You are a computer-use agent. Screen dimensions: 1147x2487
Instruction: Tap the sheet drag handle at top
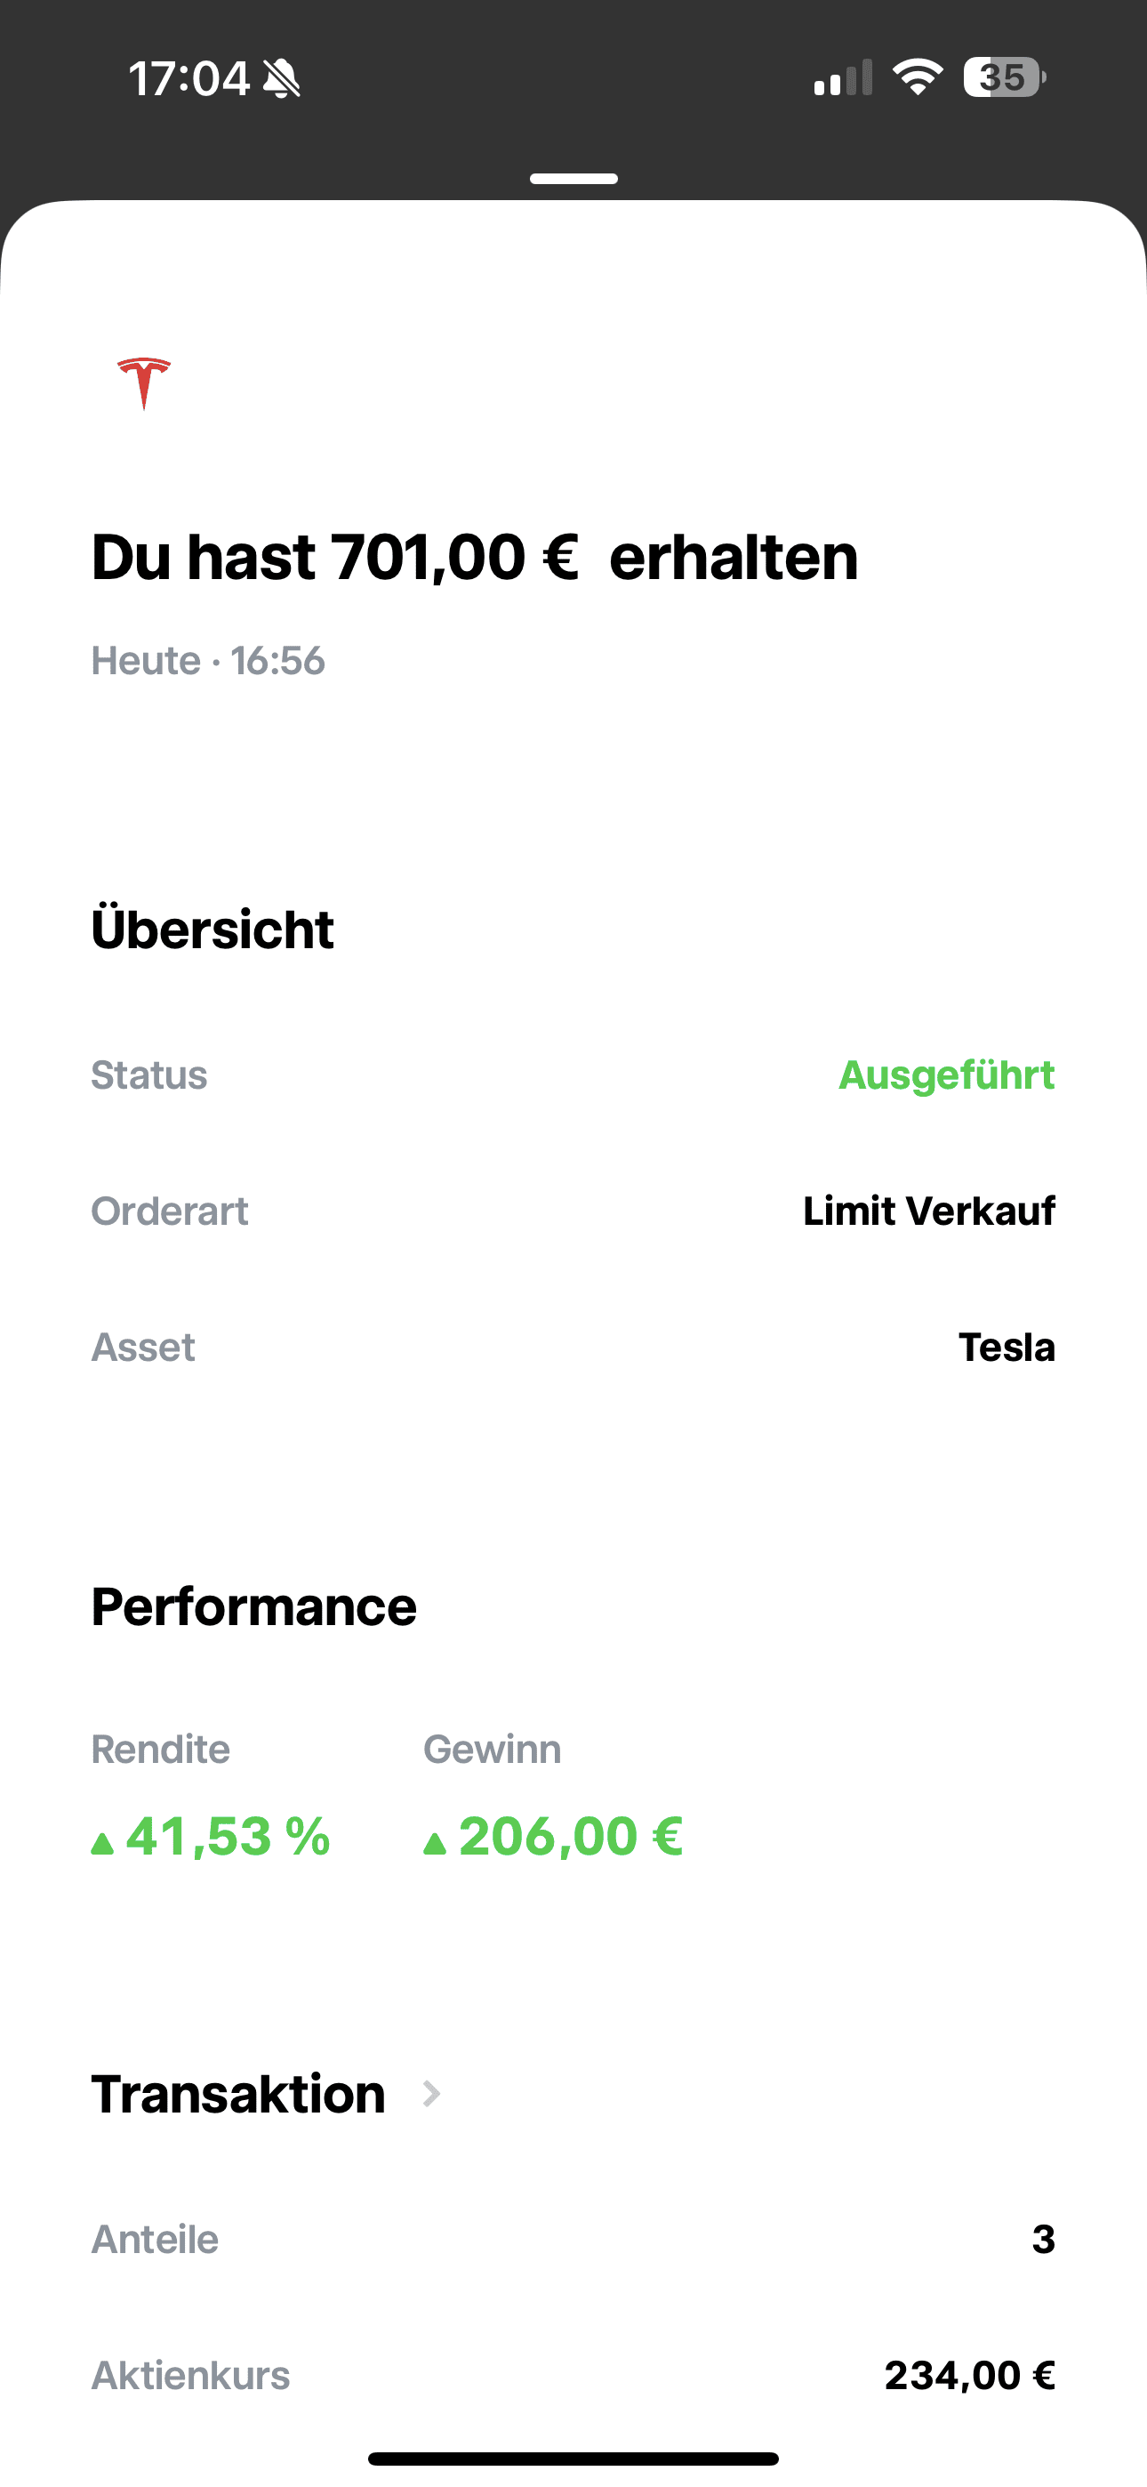click(573, 179)
